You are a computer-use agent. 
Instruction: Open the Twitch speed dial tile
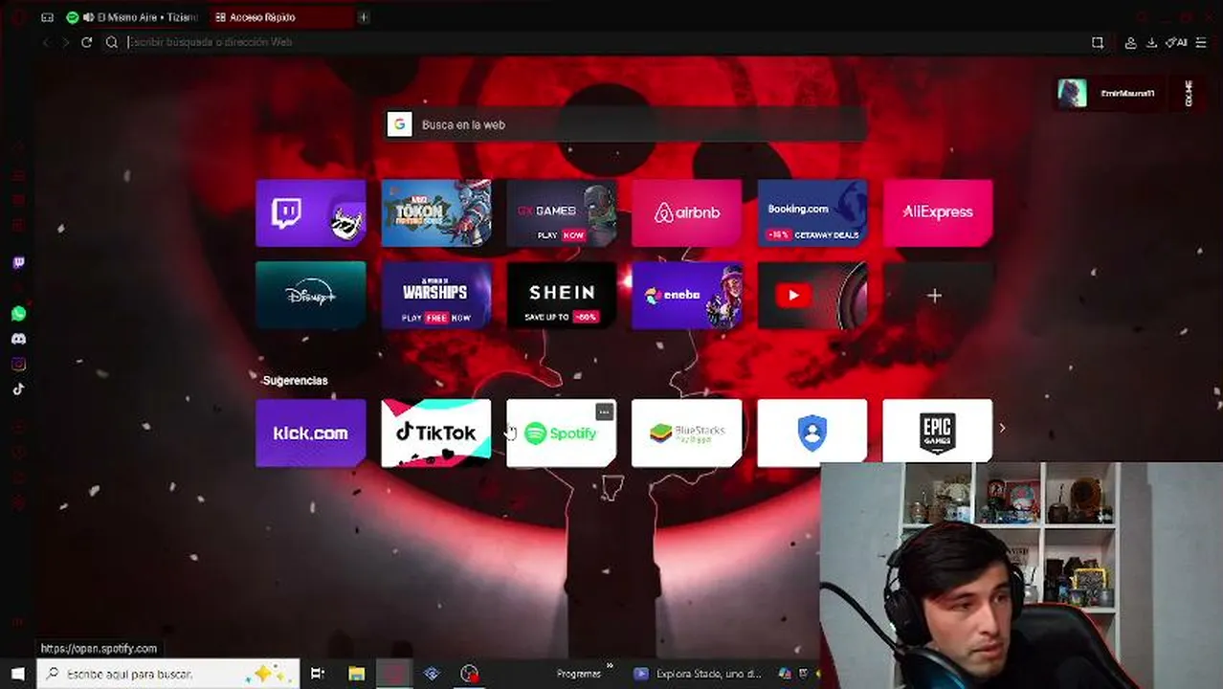pyautogui.click(x=311, y=212)
